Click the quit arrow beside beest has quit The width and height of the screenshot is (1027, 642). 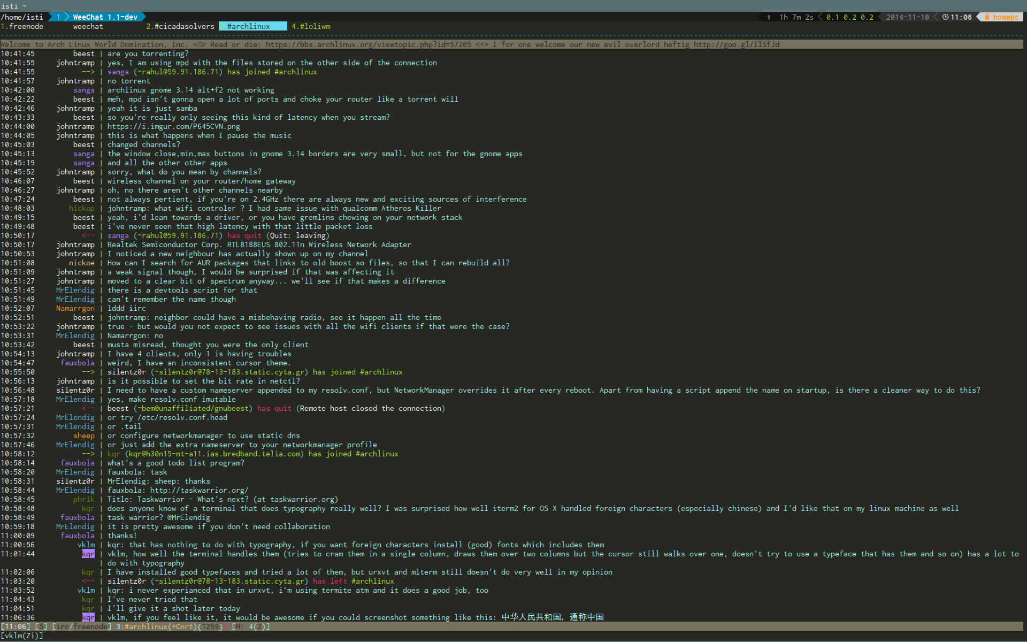88,408
